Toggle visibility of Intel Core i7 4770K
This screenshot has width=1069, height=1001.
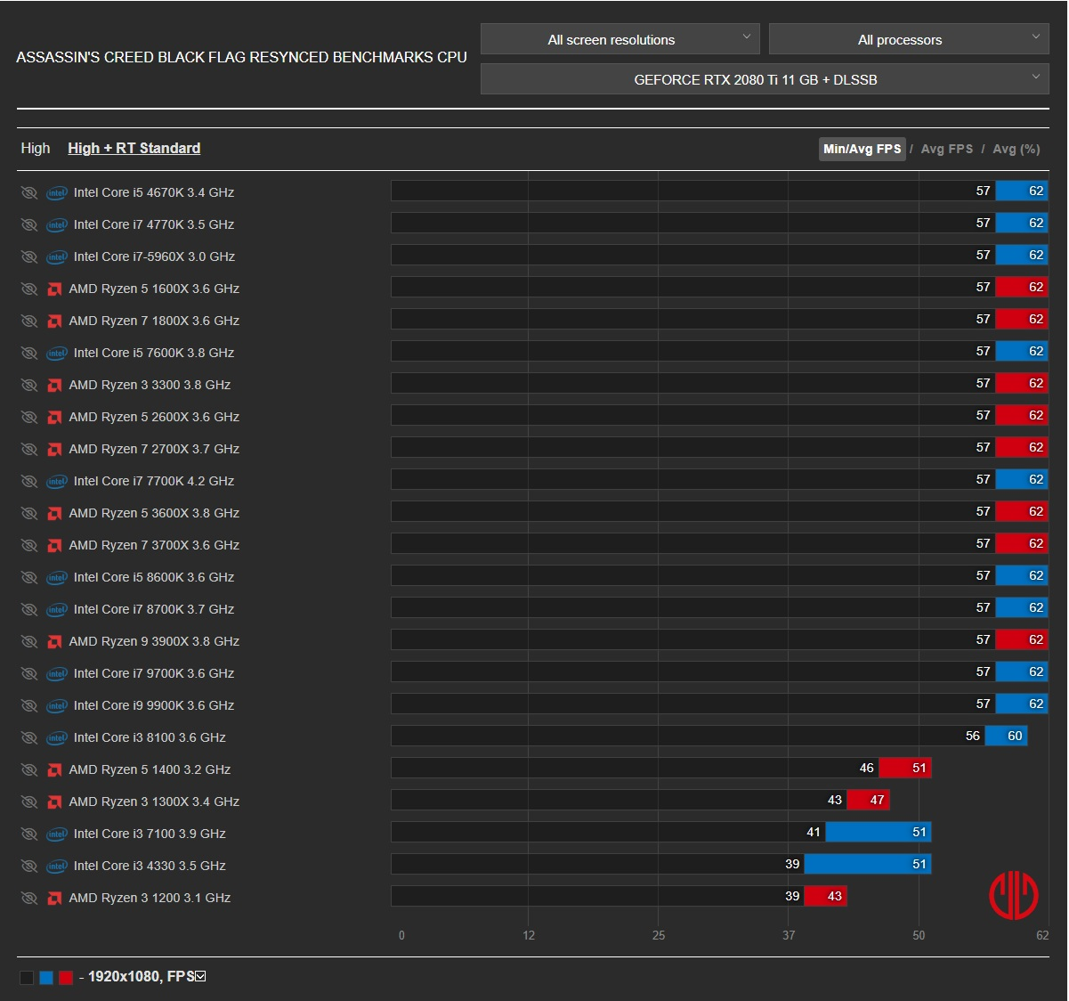[28, 225]
